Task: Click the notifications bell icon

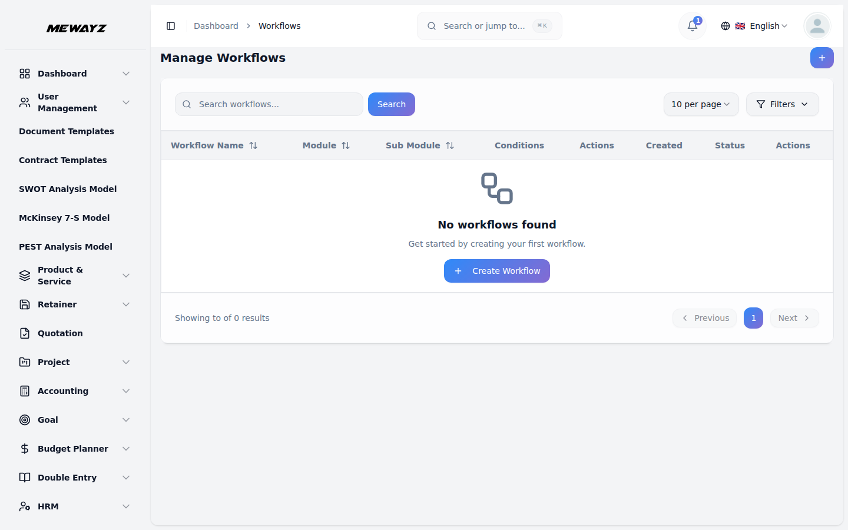Action: pyautogui.click(x=691, y=26)
